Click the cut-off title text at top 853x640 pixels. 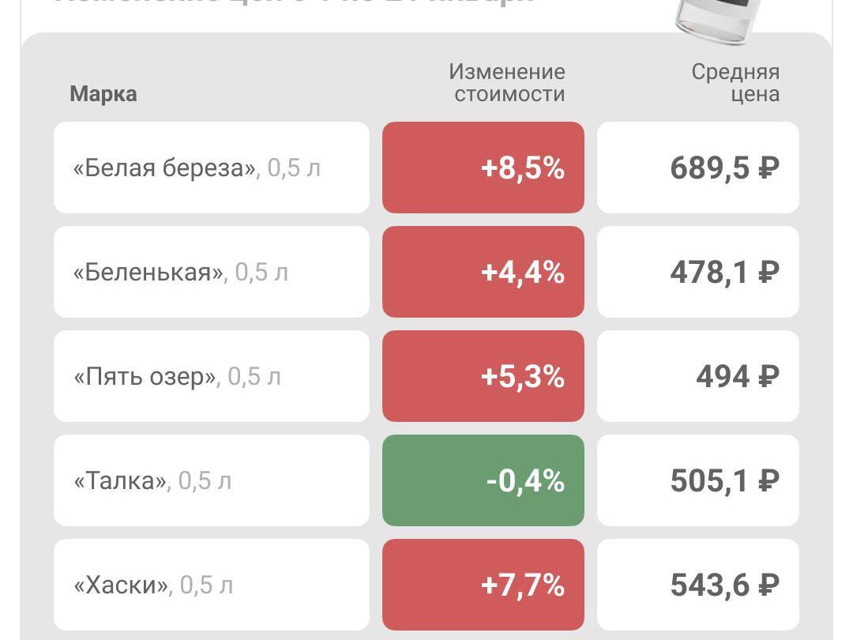[292, 3]
